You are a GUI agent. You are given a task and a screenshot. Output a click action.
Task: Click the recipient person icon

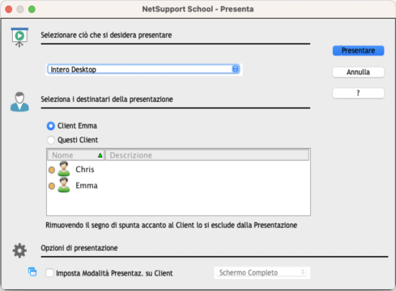[19, 102]
